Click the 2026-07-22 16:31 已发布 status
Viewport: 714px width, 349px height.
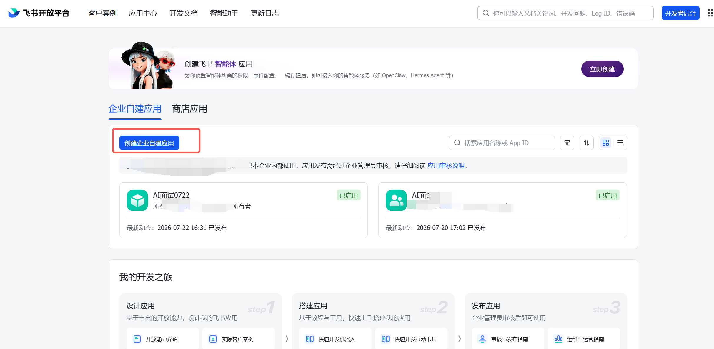point(192,228)
